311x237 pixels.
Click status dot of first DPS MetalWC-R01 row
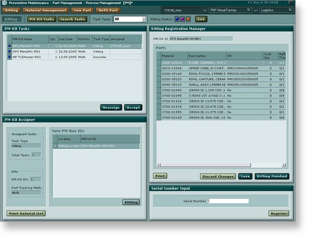point(9,46)
